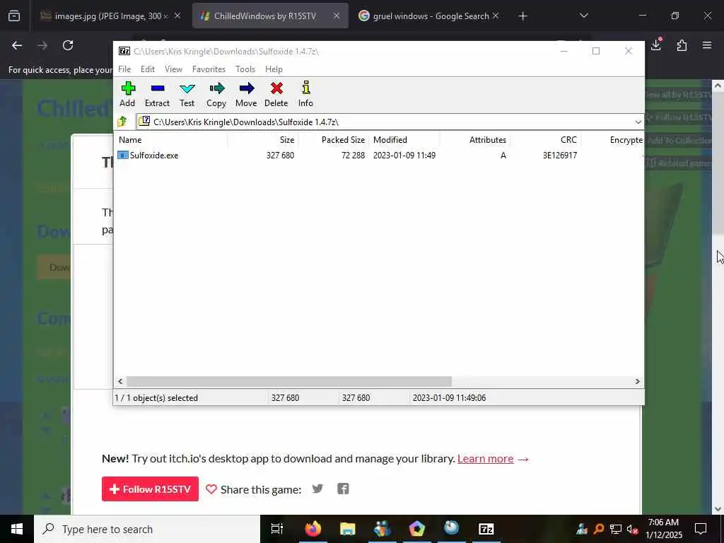Viewport: 724px width, 543px height.
Task: Expand the address path dropdown arrow
Action: click(638, 122)
